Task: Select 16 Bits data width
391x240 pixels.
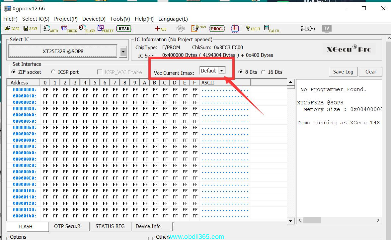Action: point(271,72)
